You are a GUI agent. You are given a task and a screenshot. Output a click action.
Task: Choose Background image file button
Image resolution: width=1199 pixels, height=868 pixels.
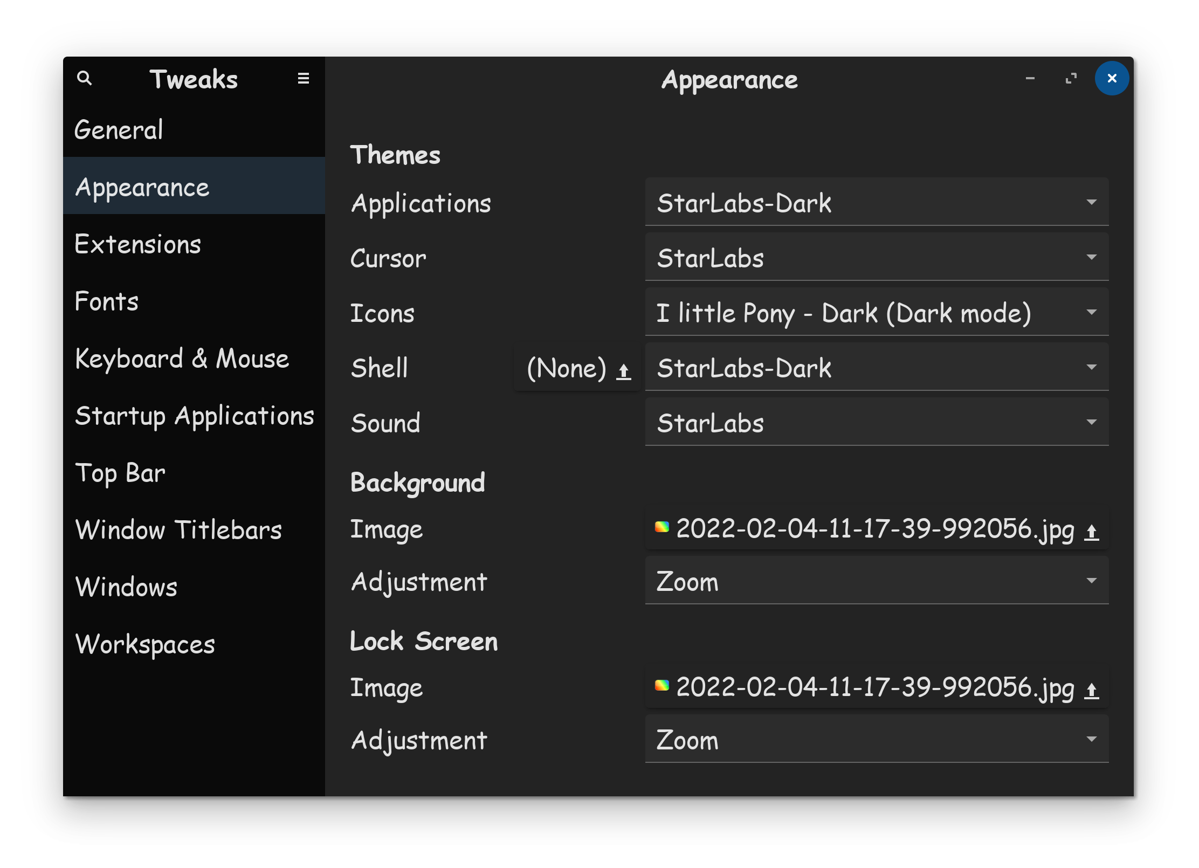[877, 528]
